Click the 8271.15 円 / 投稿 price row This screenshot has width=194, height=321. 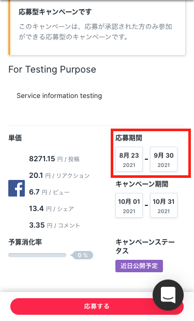click(54, 159)
